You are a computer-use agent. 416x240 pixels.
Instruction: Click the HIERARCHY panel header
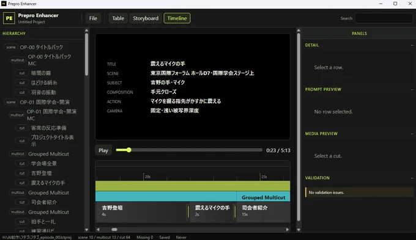[14, 34]
